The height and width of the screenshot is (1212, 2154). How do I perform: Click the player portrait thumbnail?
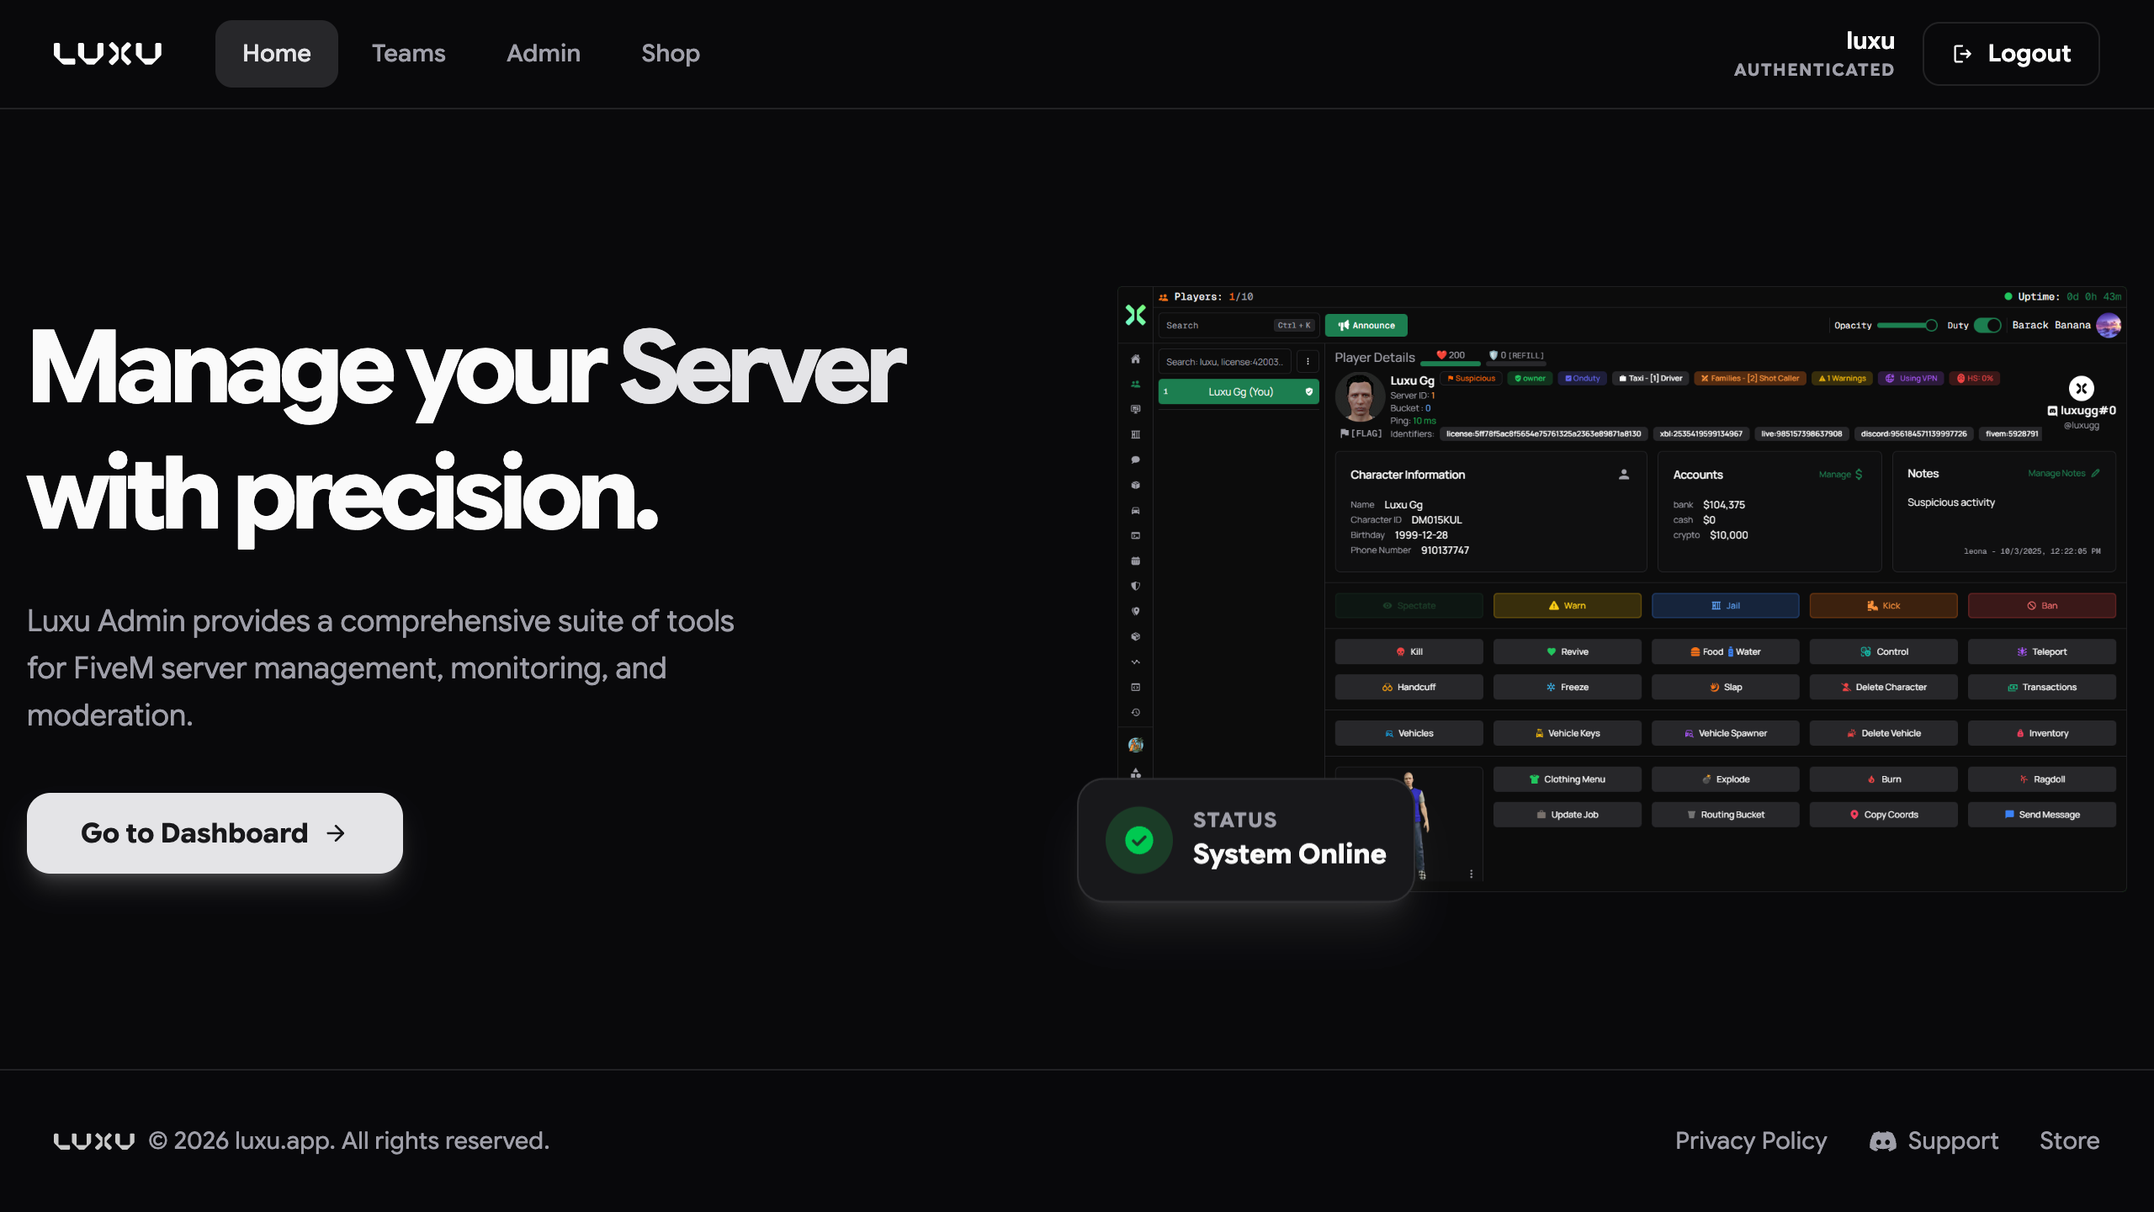pyautogui.click(x=1360, y=397)
